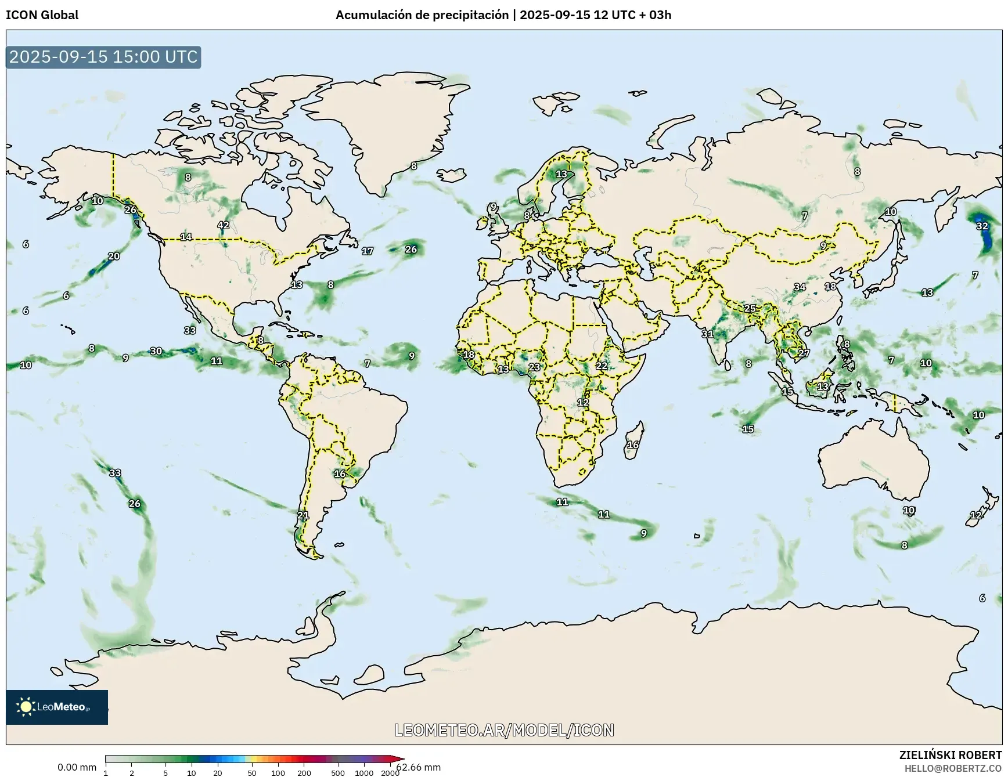Image resolution: width=1008 pixels, height=777 pixels.
Task: Click the colorbar tick label 50
Action: pos(252,773)
